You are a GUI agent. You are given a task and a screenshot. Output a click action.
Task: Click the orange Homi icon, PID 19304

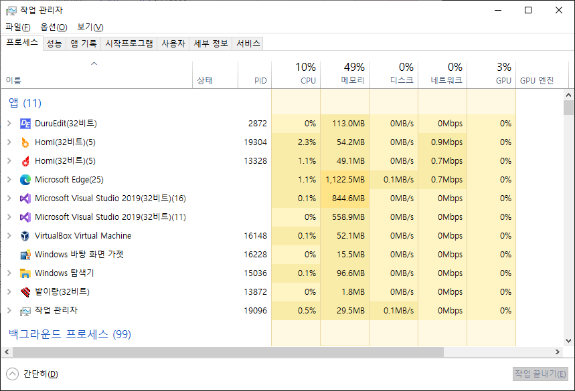tap(25, 142)
